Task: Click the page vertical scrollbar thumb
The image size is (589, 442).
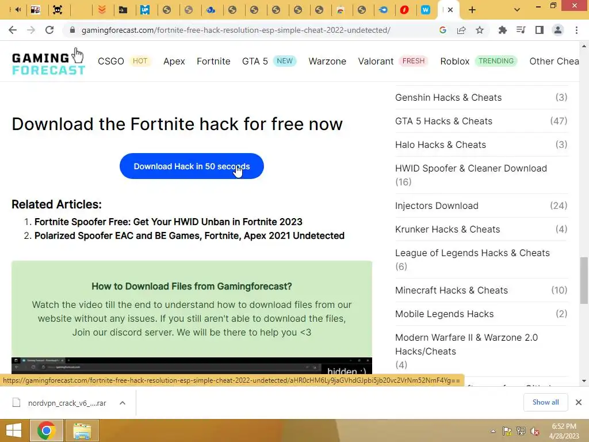Action: (x=584, y=280)
